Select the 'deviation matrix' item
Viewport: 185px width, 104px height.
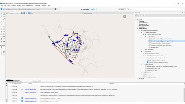point(155,47)
